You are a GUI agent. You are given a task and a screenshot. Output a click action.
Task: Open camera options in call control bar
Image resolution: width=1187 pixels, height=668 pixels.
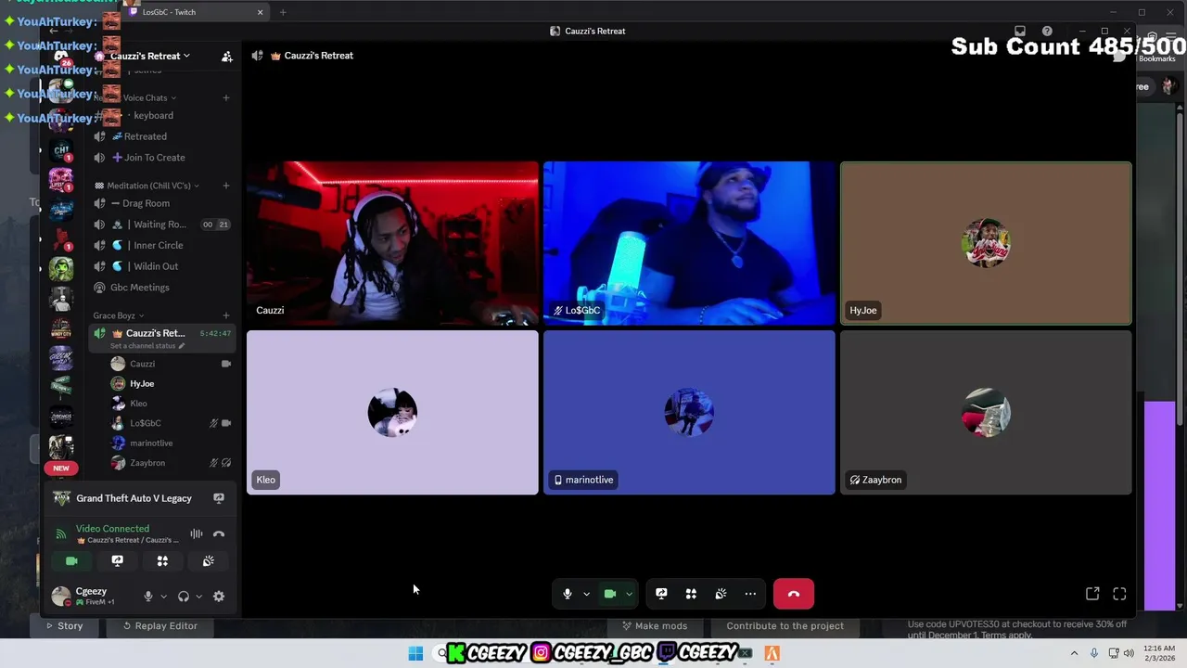point(629,594)
